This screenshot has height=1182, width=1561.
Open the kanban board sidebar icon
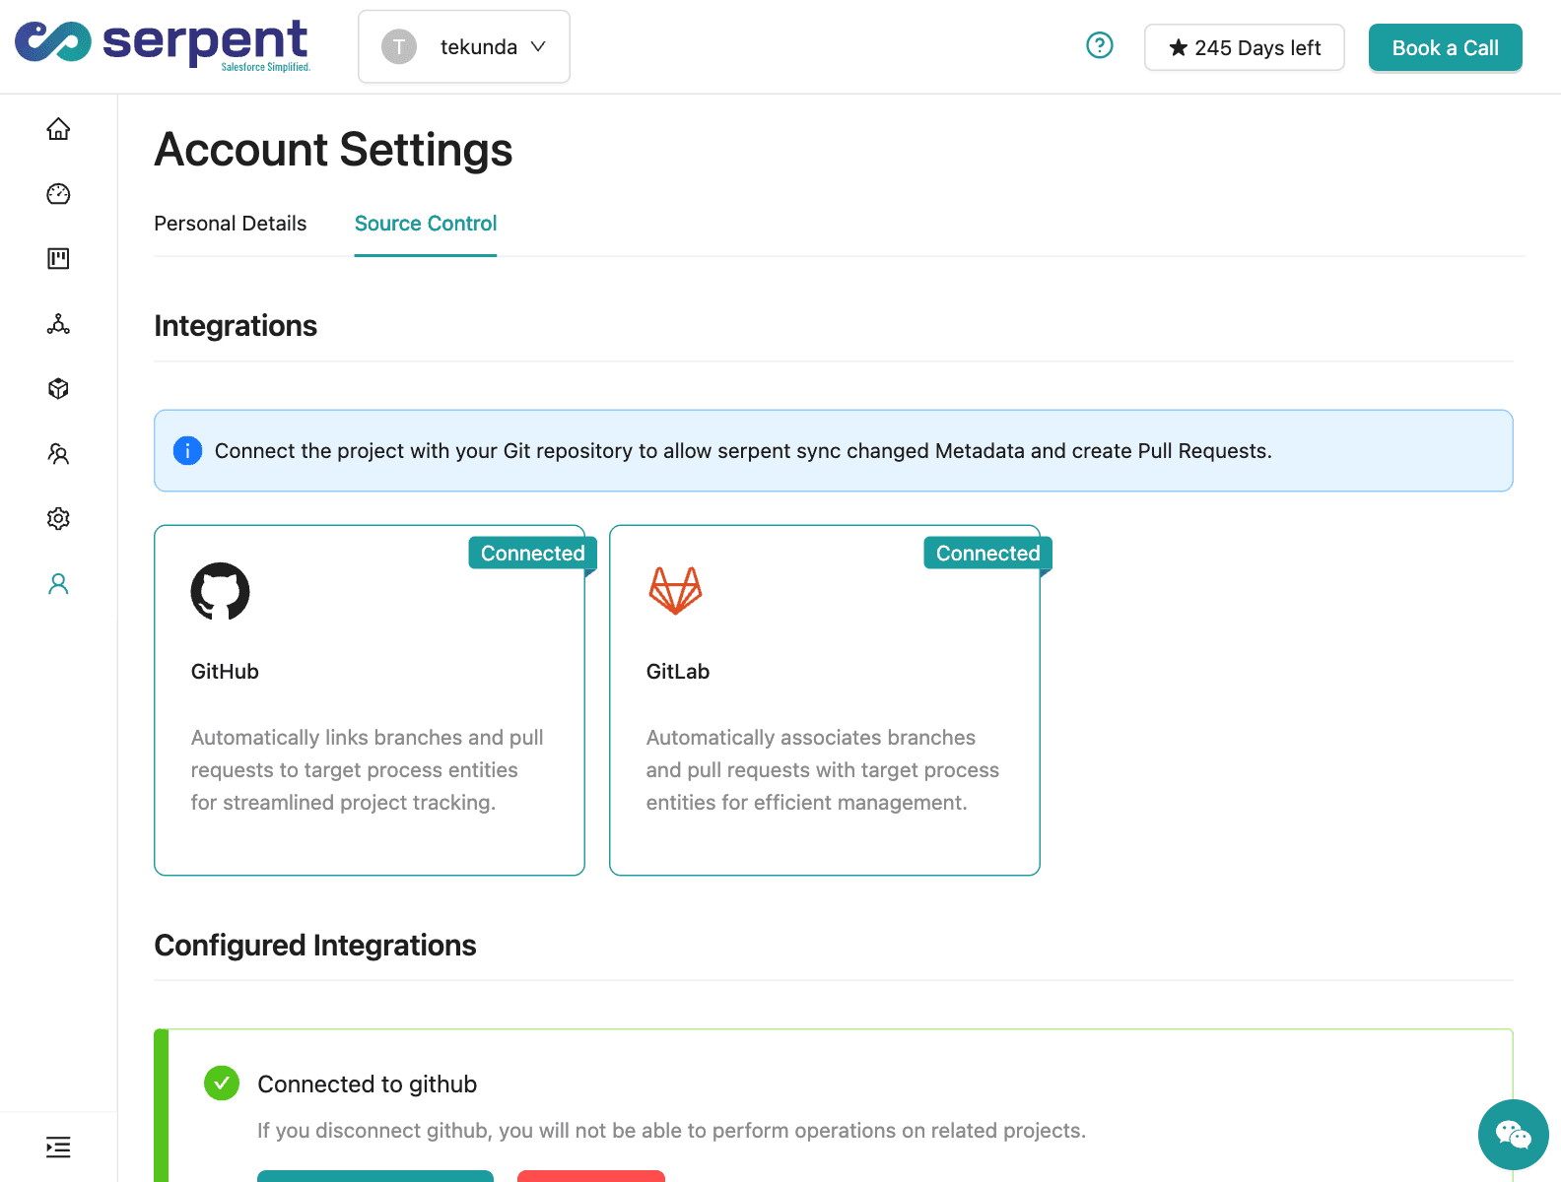coord(58,259)
